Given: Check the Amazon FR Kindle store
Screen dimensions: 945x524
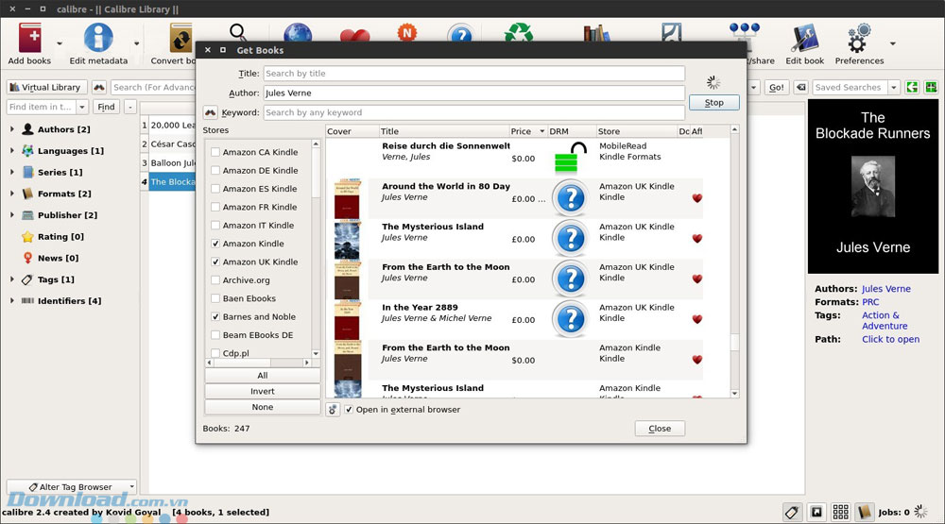Looking at the screenshot, I should pos(215,207).
